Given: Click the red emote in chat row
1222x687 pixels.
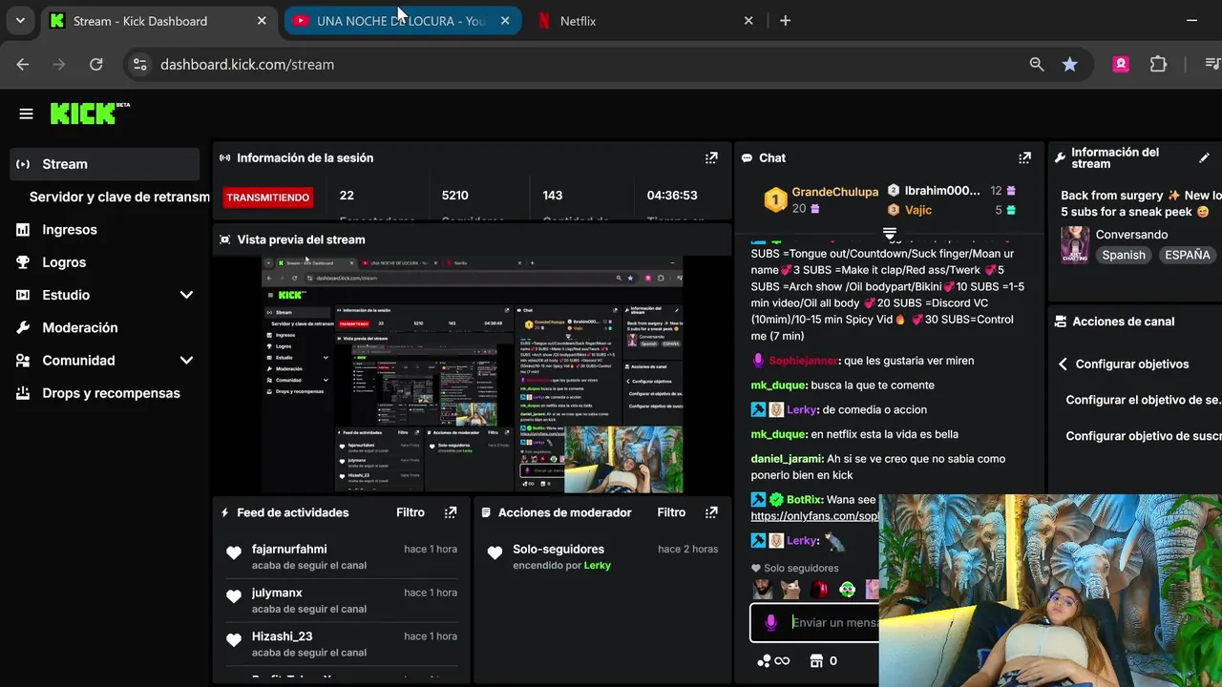Looking at the screenshot, I should coord(819,590).
